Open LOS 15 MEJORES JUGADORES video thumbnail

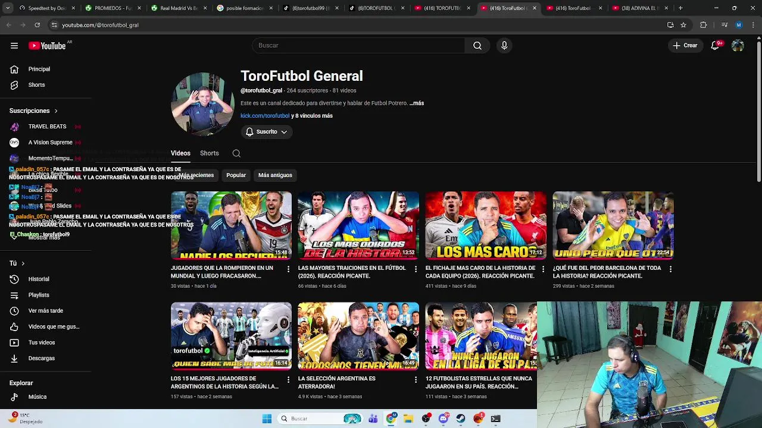click(x=231, y=336)
